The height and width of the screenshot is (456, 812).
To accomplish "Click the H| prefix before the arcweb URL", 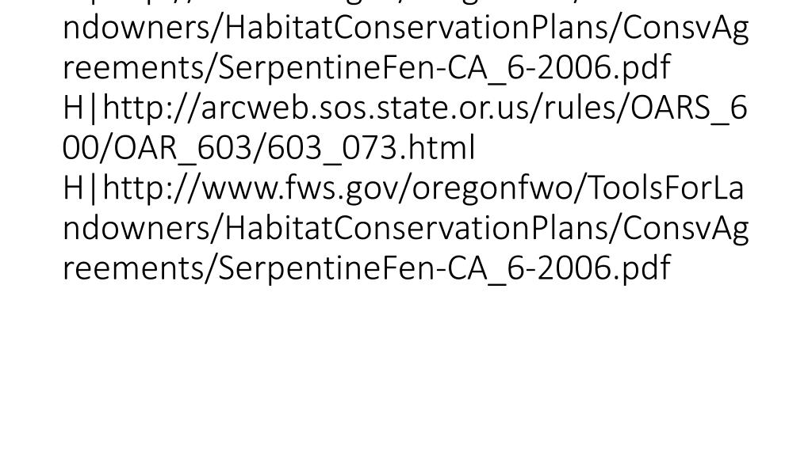I will 82,108.
